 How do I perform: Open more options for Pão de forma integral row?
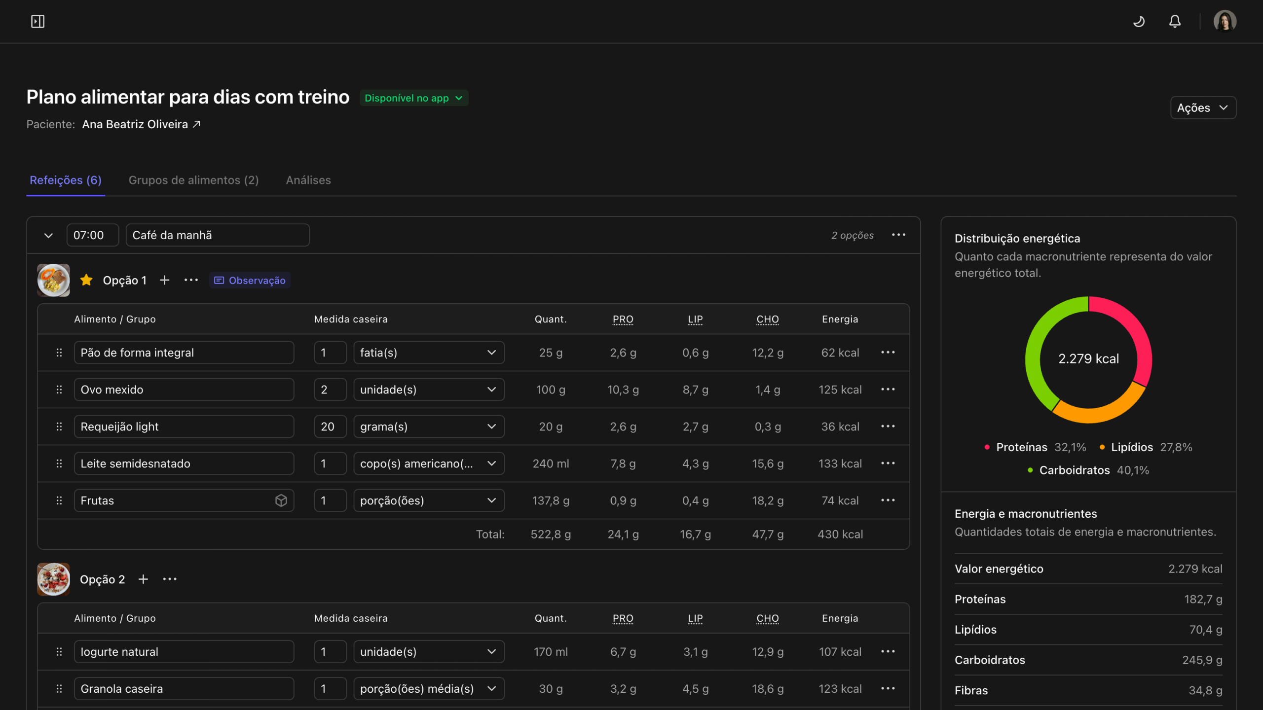coord(888,353)
